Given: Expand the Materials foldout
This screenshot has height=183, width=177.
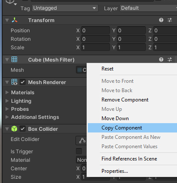Looking at the screenshot, I should coord(7,92).
